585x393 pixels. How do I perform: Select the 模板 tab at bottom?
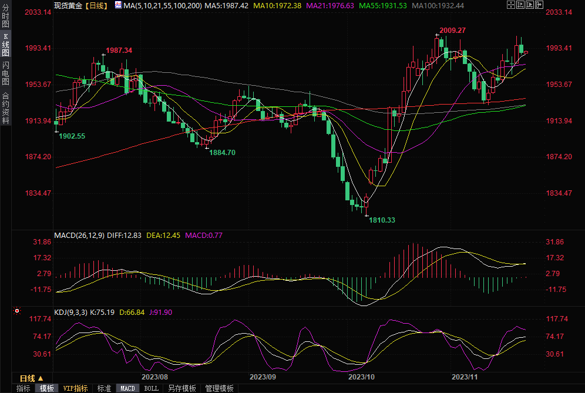[x=47, y=388]
